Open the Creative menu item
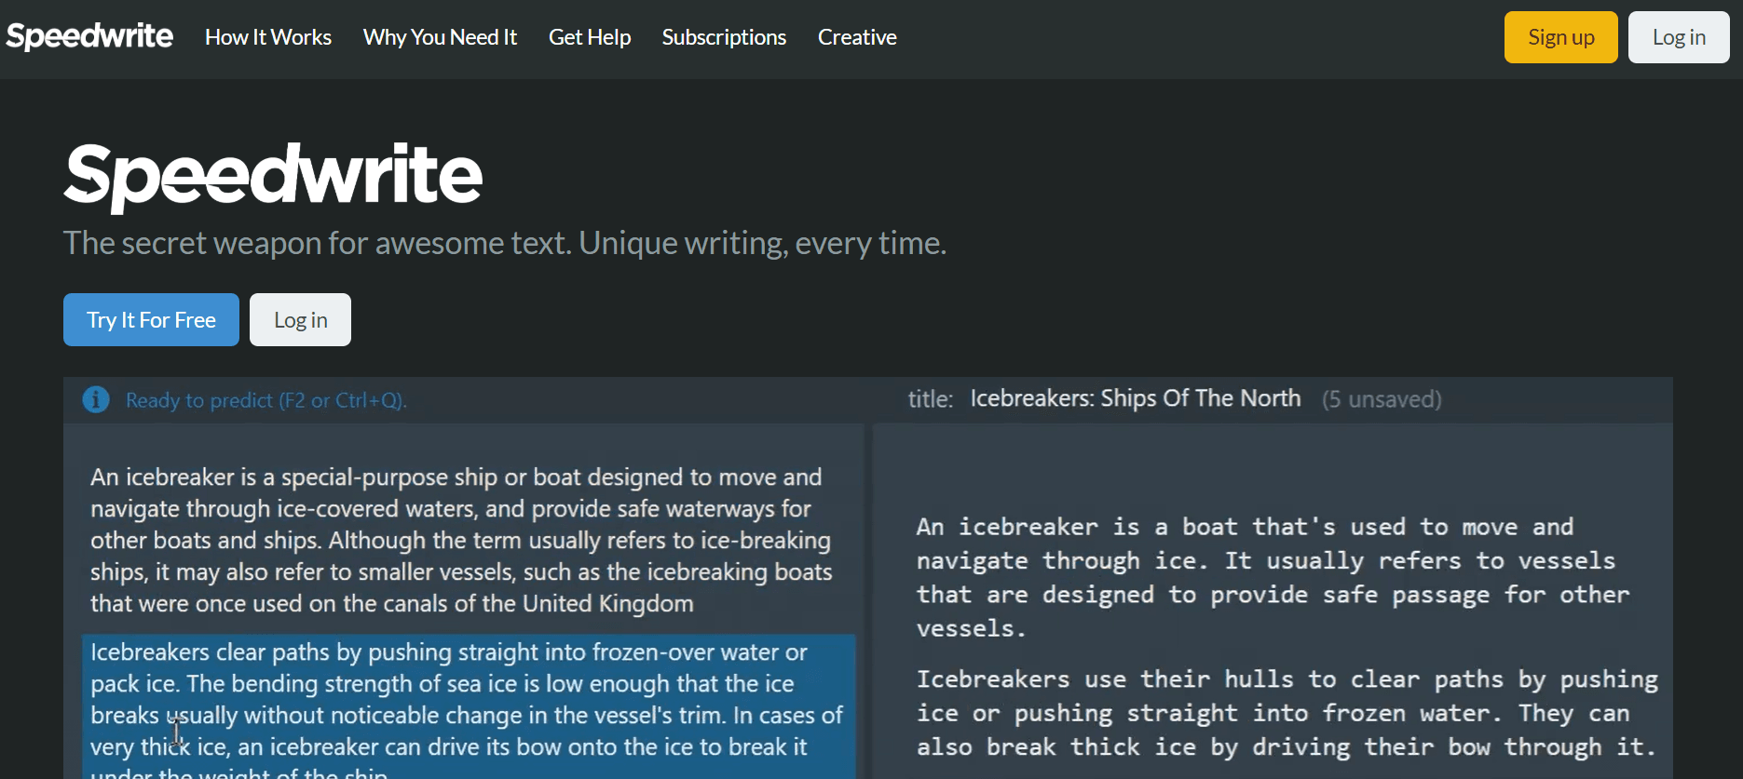The width and height of the screenshot is (1743, 779). [x=857, y=37]
